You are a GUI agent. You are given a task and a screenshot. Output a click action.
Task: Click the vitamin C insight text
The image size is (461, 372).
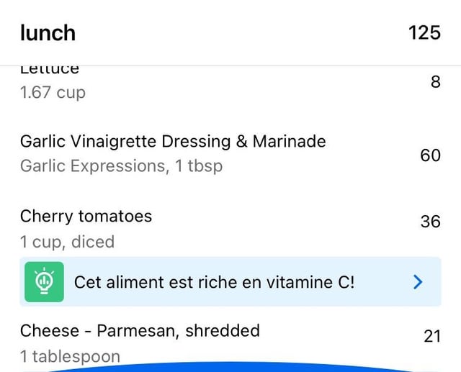215,283
